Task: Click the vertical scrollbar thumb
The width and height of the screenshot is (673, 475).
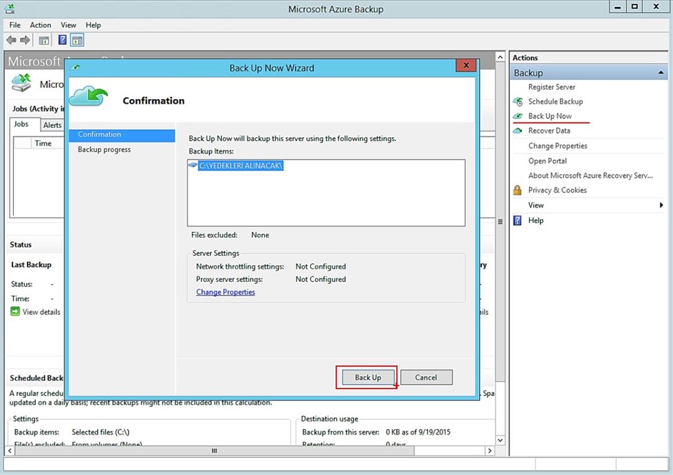Action: 500,221
